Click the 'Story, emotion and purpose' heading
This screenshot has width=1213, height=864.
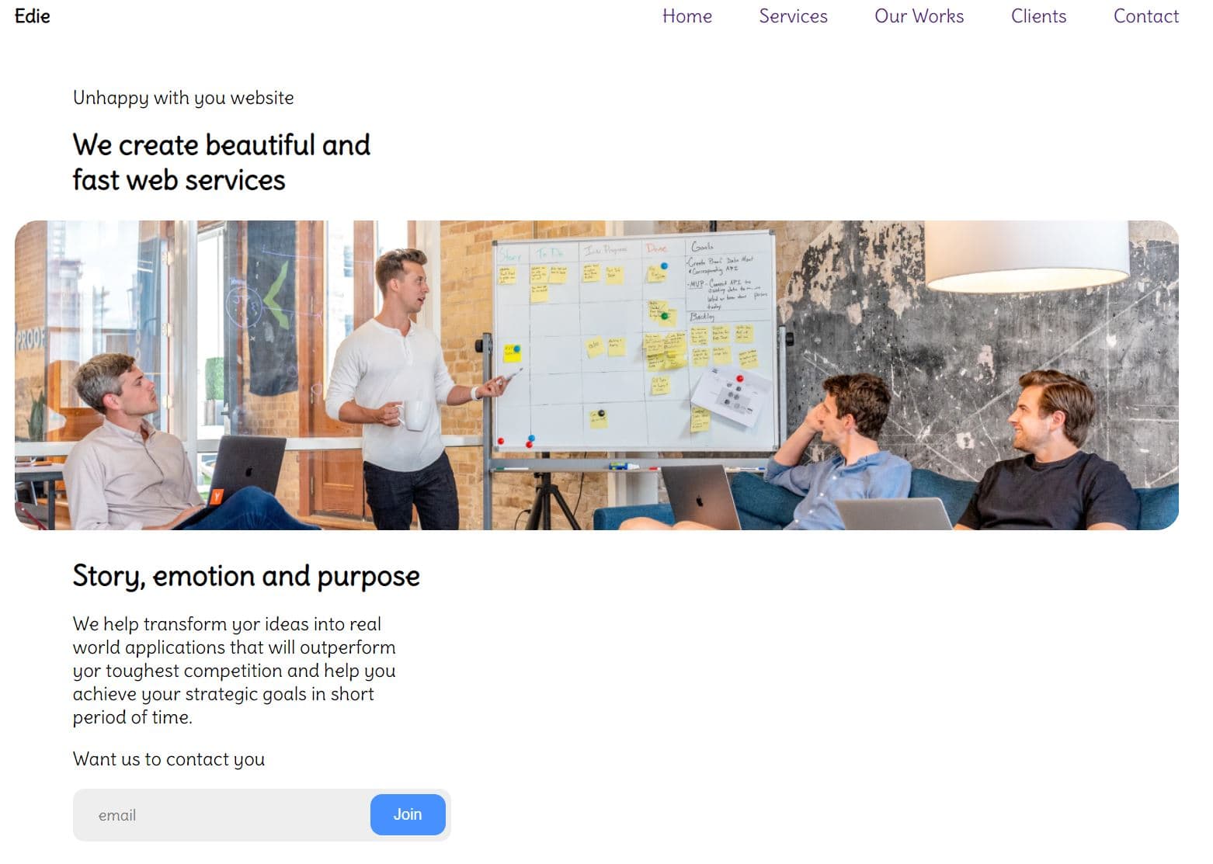246,576
